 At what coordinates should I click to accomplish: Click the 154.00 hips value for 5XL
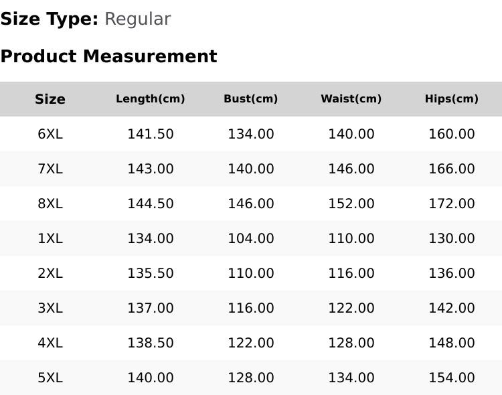(x=451, y=378)
